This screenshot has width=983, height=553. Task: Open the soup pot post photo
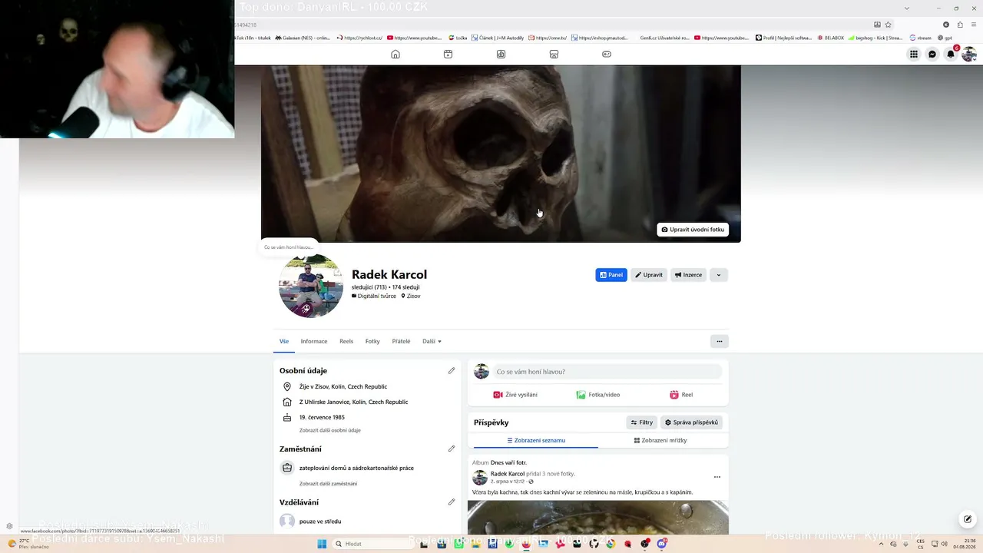coord(598,518)
